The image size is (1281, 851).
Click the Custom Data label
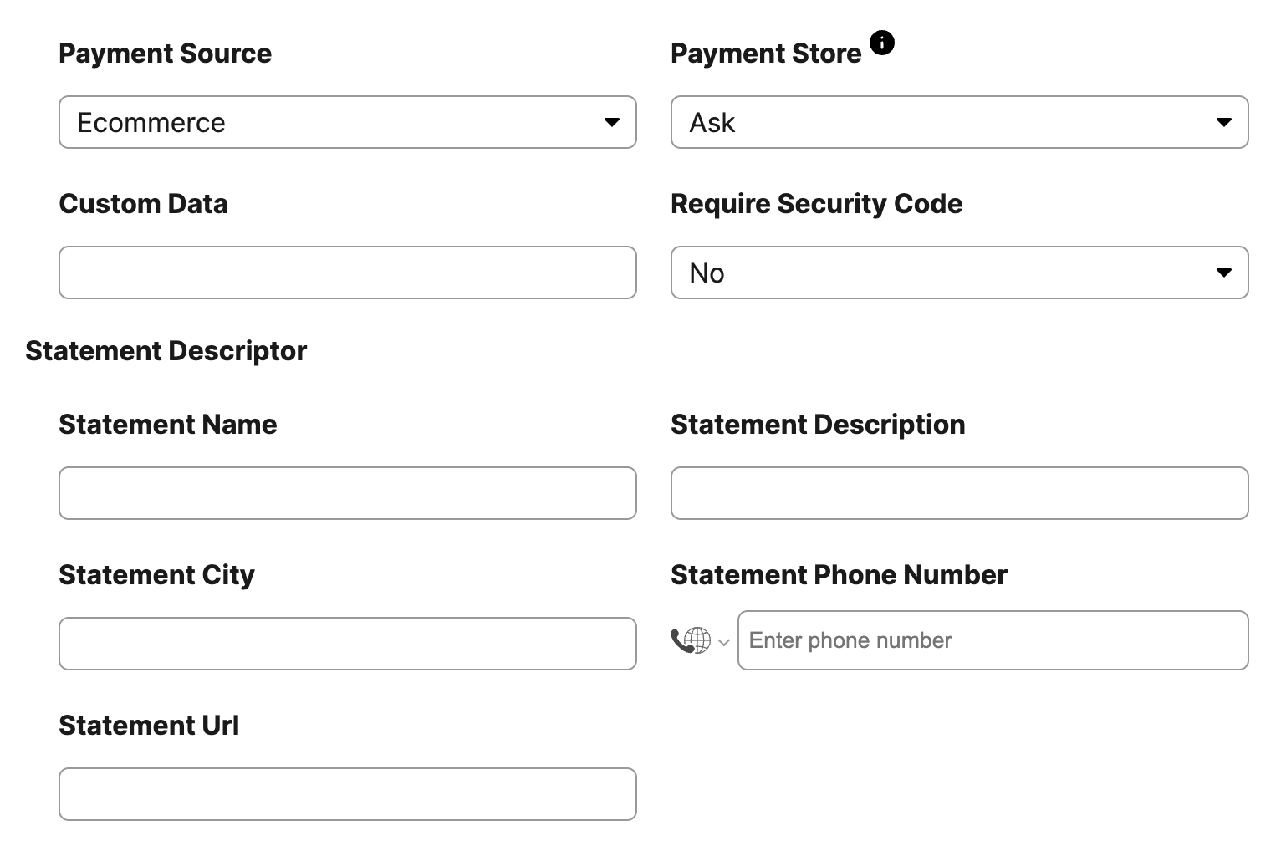click(143, 204)
